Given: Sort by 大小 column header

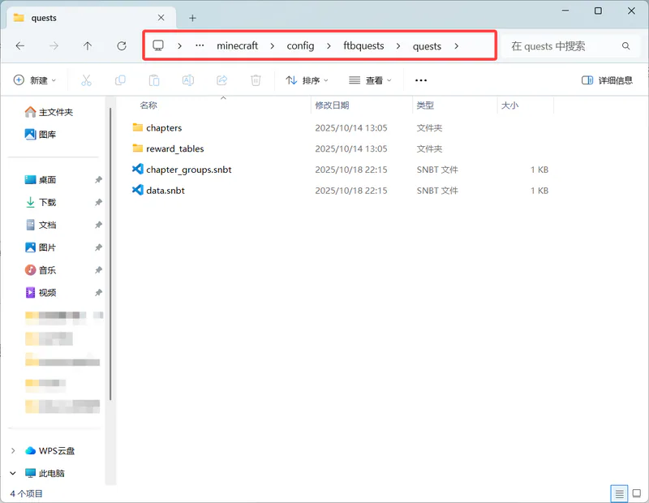Looking at the screenshot, I should pos(509,105).
